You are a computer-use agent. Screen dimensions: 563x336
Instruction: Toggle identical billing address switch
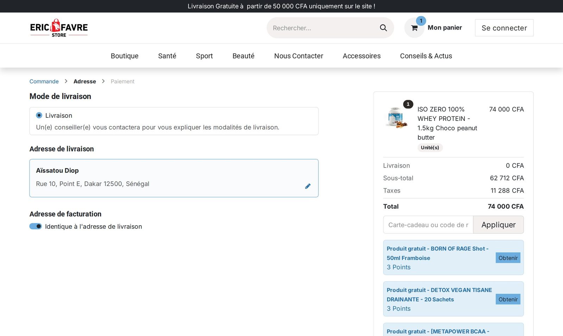click(x=36, y=226)
